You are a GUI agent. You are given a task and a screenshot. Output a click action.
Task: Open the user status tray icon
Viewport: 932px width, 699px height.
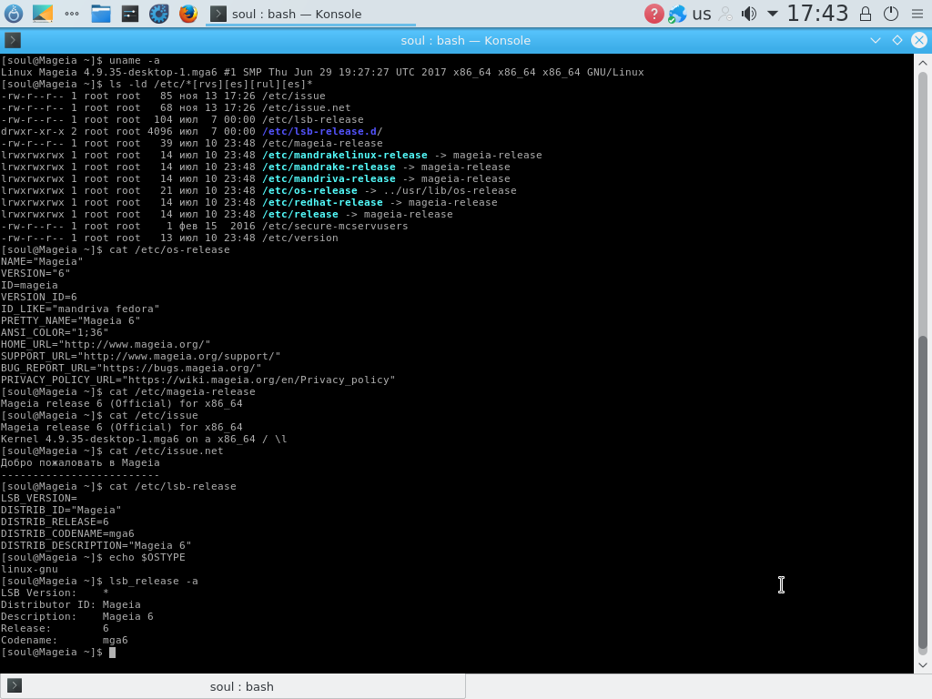point(725,14)
